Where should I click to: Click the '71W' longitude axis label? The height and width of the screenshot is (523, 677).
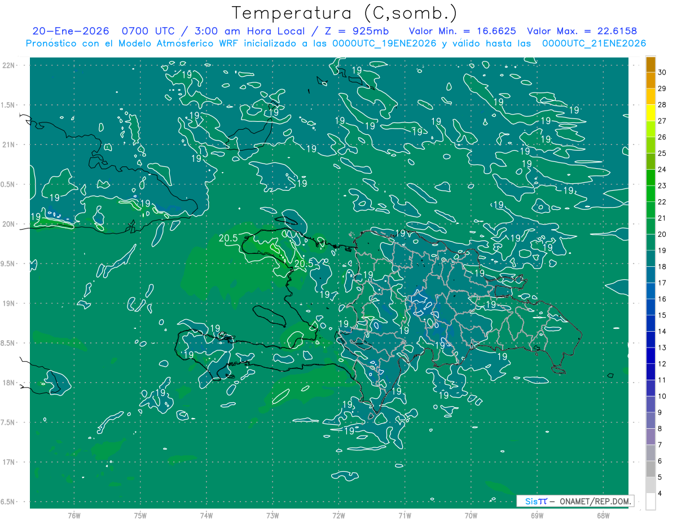(x=405, y=516)
